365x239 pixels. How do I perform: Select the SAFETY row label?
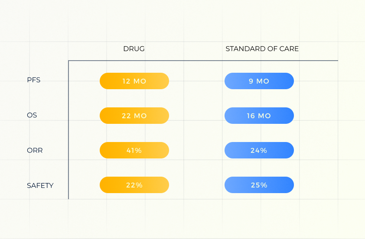point(40,185)
